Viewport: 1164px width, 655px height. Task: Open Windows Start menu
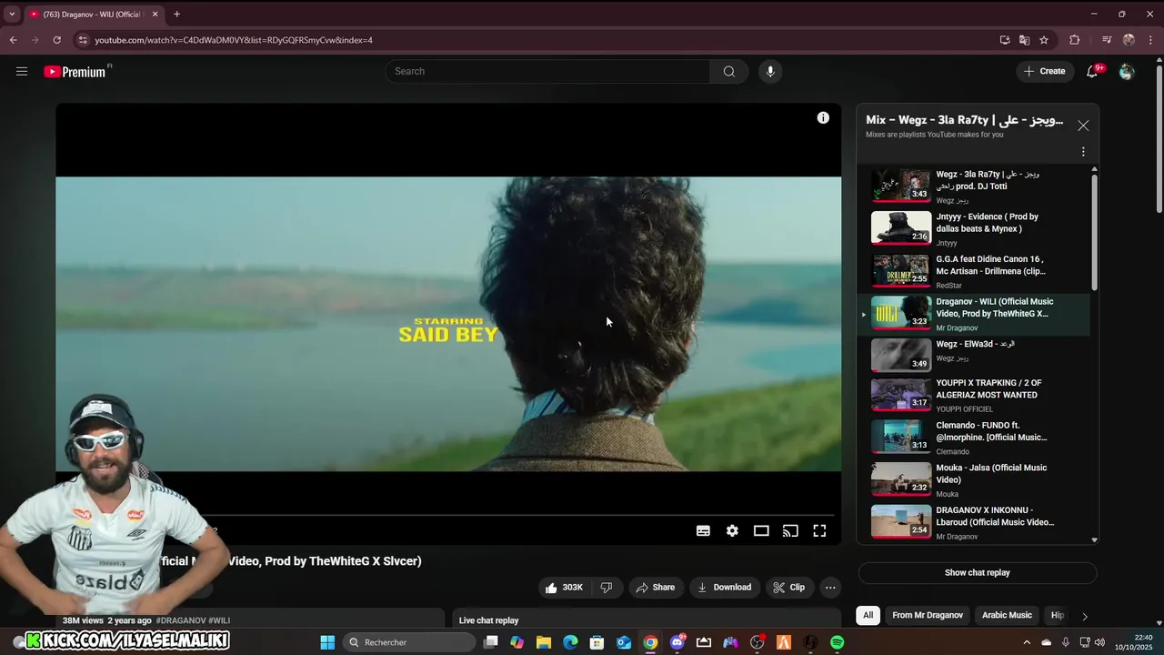point(327,642)
